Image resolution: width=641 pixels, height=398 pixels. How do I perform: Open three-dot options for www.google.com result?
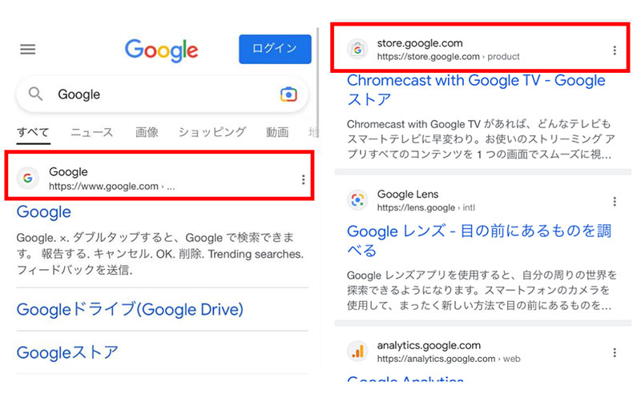pos(304,179)
